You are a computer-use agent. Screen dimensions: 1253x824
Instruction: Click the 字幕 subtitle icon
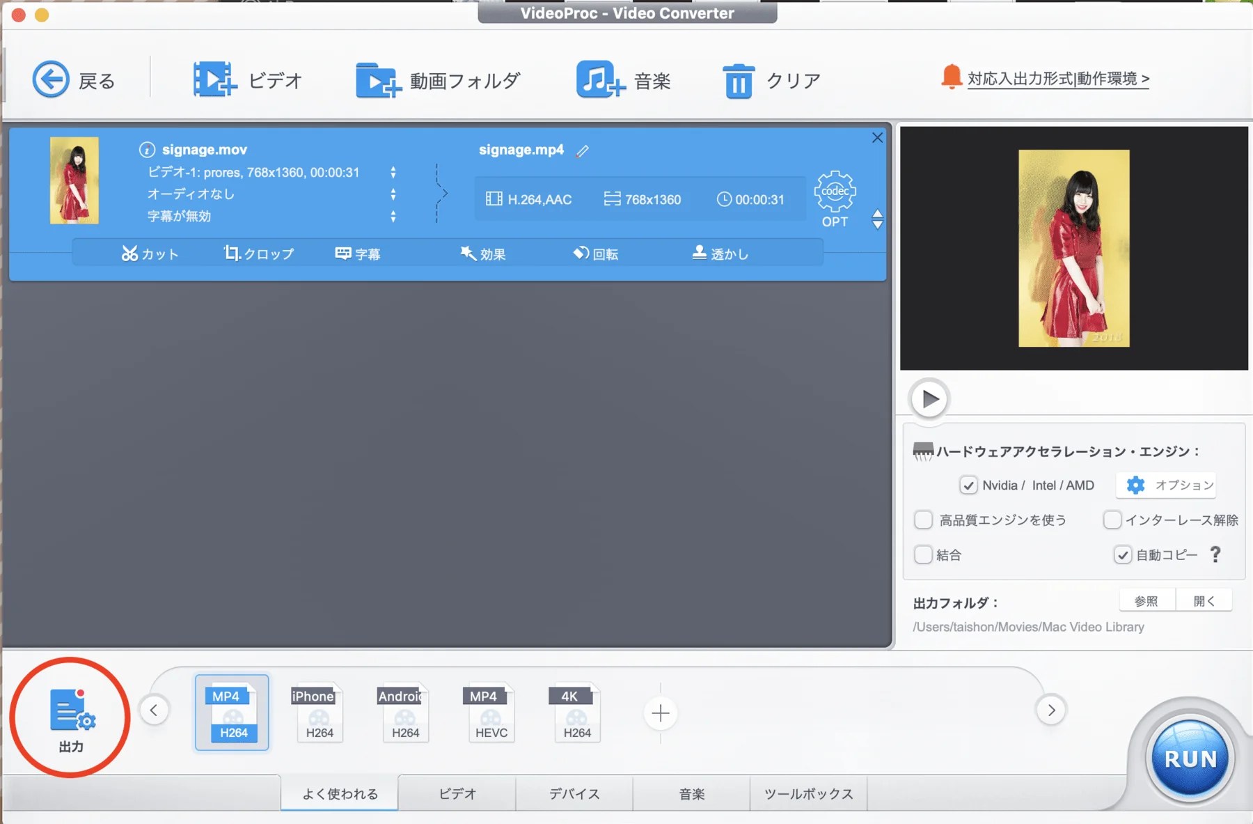click(358, 253)
